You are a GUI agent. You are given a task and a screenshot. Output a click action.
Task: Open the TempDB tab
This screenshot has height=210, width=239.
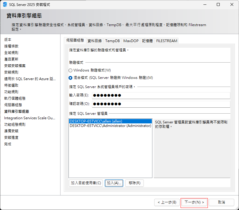click(x=112, y=41)
